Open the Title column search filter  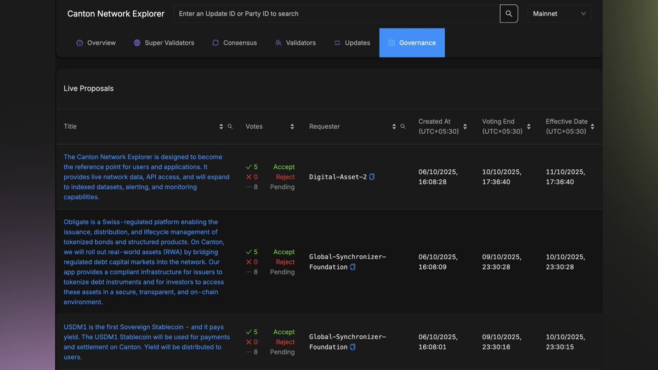coord(230,127)
